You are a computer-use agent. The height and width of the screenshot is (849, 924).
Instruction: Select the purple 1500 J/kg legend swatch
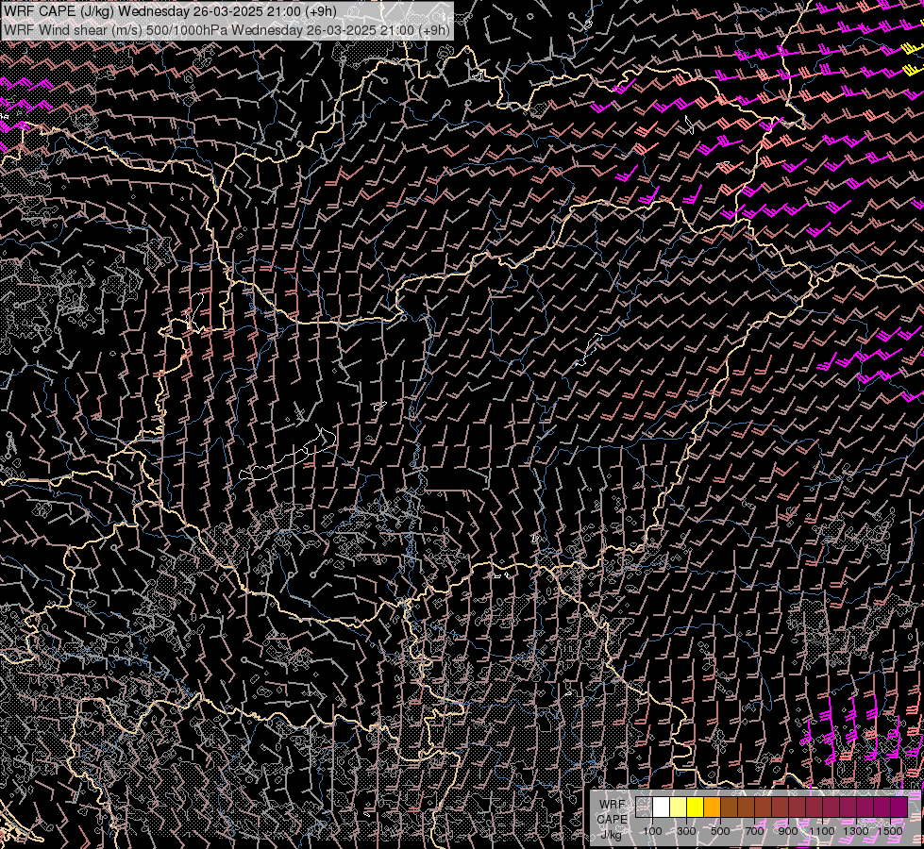coord(899,807)
